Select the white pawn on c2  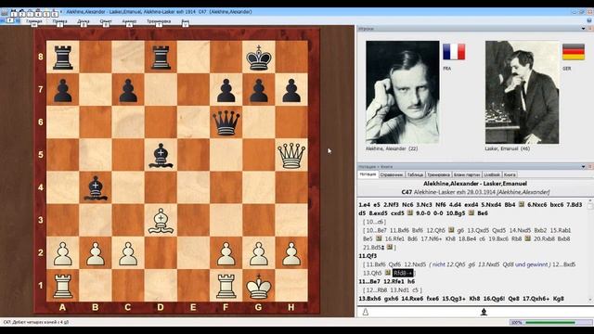click(128, 253)
